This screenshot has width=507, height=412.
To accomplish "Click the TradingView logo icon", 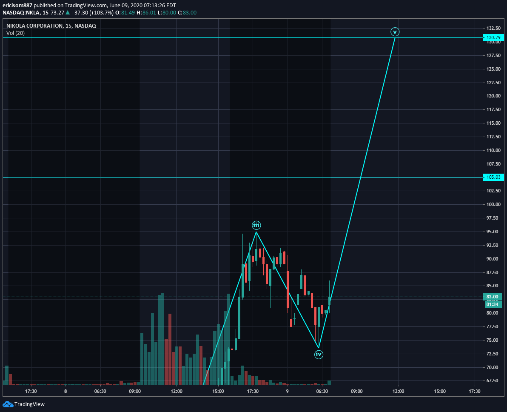I will point(8,404).
